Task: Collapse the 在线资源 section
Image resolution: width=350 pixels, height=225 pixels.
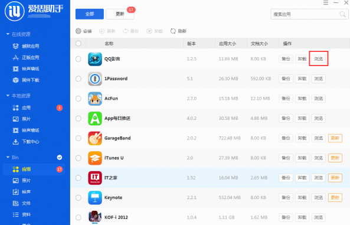Action: point(8,34)
